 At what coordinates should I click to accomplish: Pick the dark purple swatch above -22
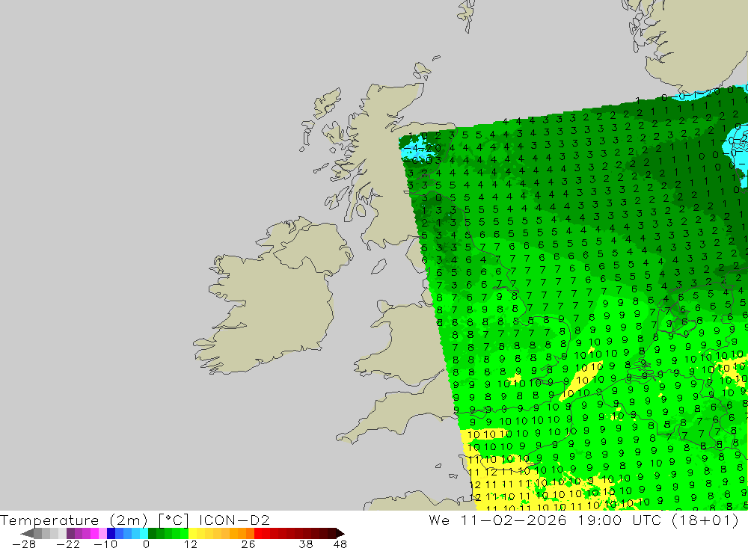point(70,533)
